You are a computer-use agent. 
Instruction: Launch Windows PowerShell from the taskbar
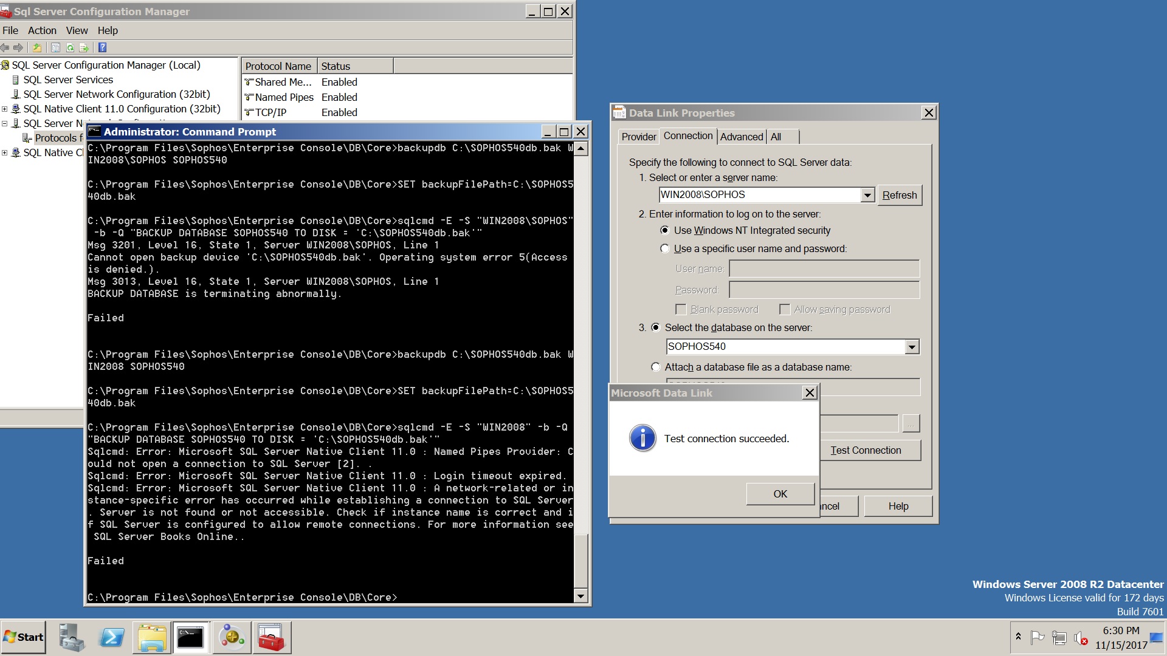[x=111, y=637]
